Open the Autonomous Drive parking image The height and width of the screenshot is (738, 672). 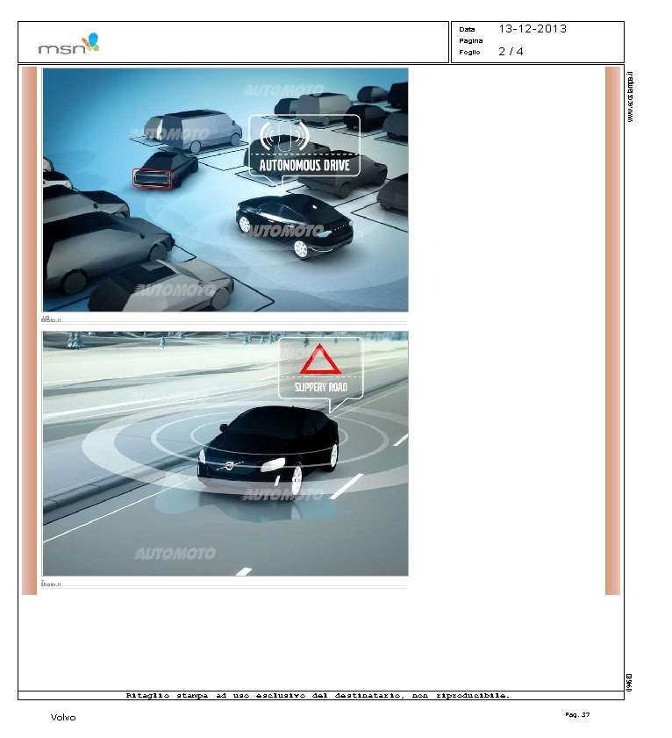225,190
